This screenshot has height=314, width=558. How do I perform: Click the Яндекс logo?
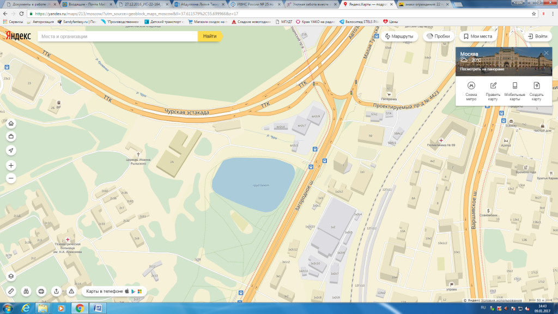(x=18, y=36)
